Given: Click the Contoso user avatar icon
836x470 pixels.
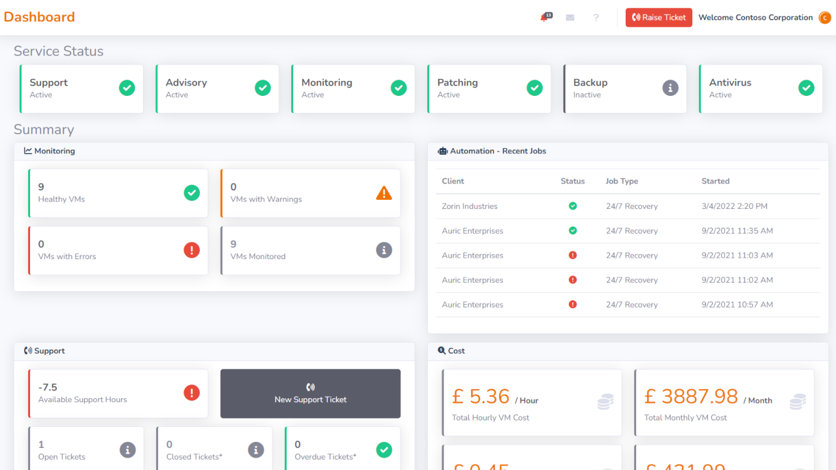Looking at the screenshot, I should pyautogui.click(x=825, y=18).
